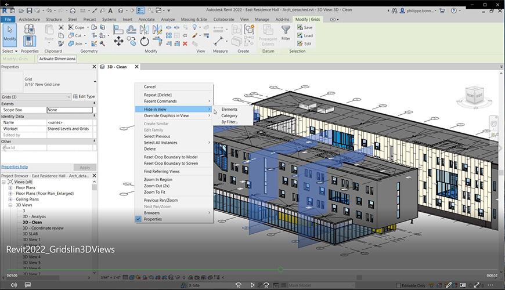Toggle Thin Lines in quick access toolbar
Image resolution: width=505 pixels, height=290 pixels.
[x=140, y=10]
